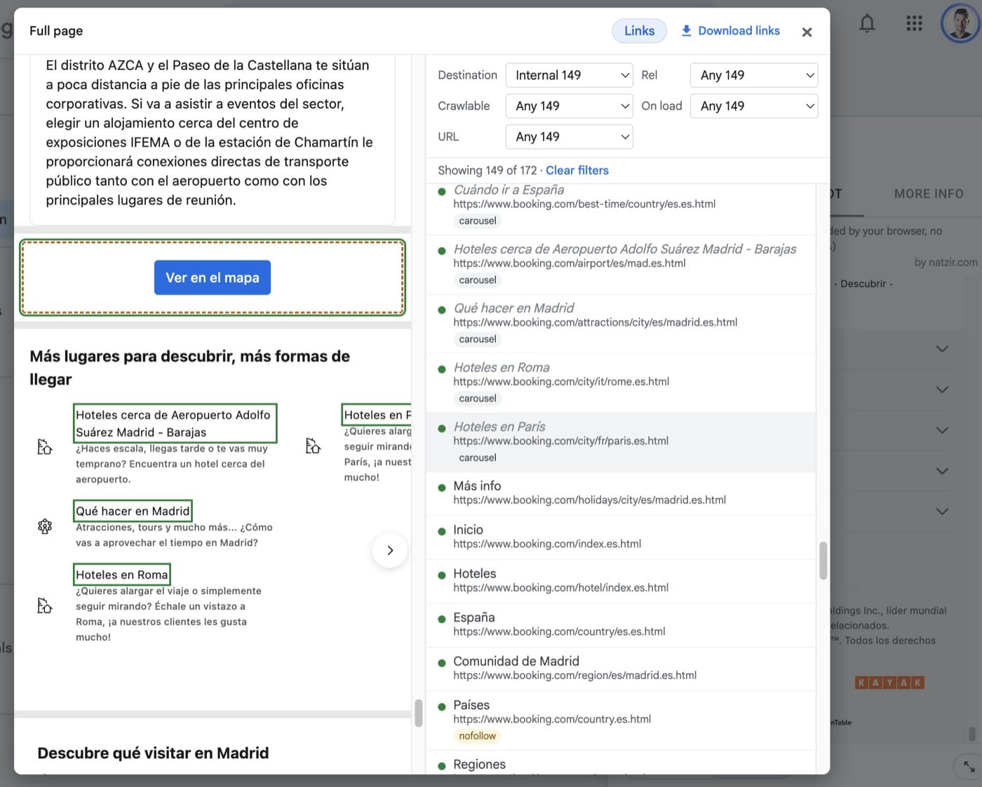Open the Destination dropdown Internal 149
This screenshot has height=787, width=982.
pos(570,75)
